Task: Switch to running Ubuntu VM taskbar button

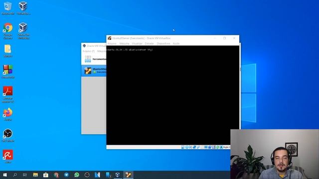Action: [x=128, y=175]
